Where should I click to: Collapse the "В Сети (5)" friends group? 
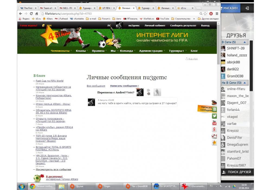(x=245, y=42)
